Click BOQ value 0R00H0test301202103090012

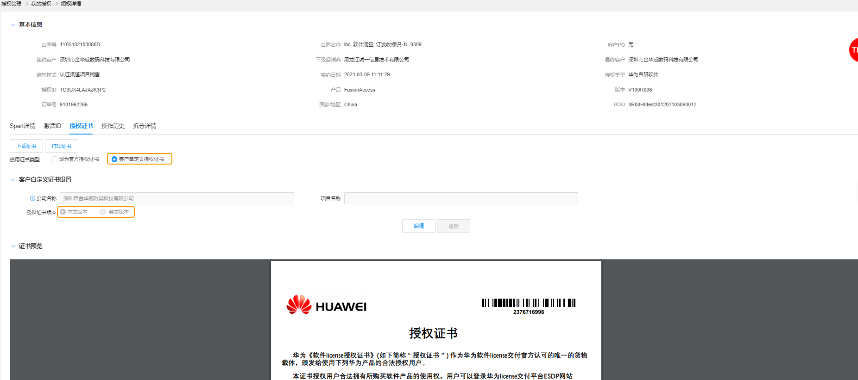tap(662, 105)
